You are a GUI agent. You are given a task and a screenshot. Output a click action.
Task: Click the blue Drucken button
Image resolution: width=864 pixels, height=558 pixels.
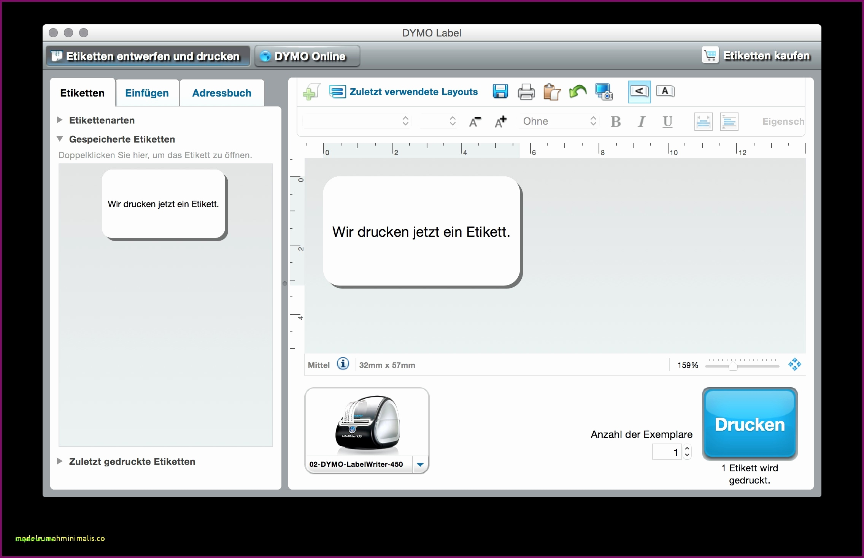pos(750,423)
